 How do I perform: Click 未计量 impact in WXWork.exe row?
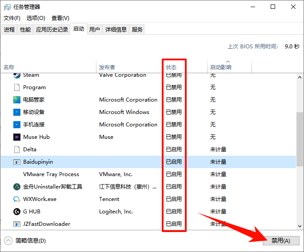click(218, 199)
